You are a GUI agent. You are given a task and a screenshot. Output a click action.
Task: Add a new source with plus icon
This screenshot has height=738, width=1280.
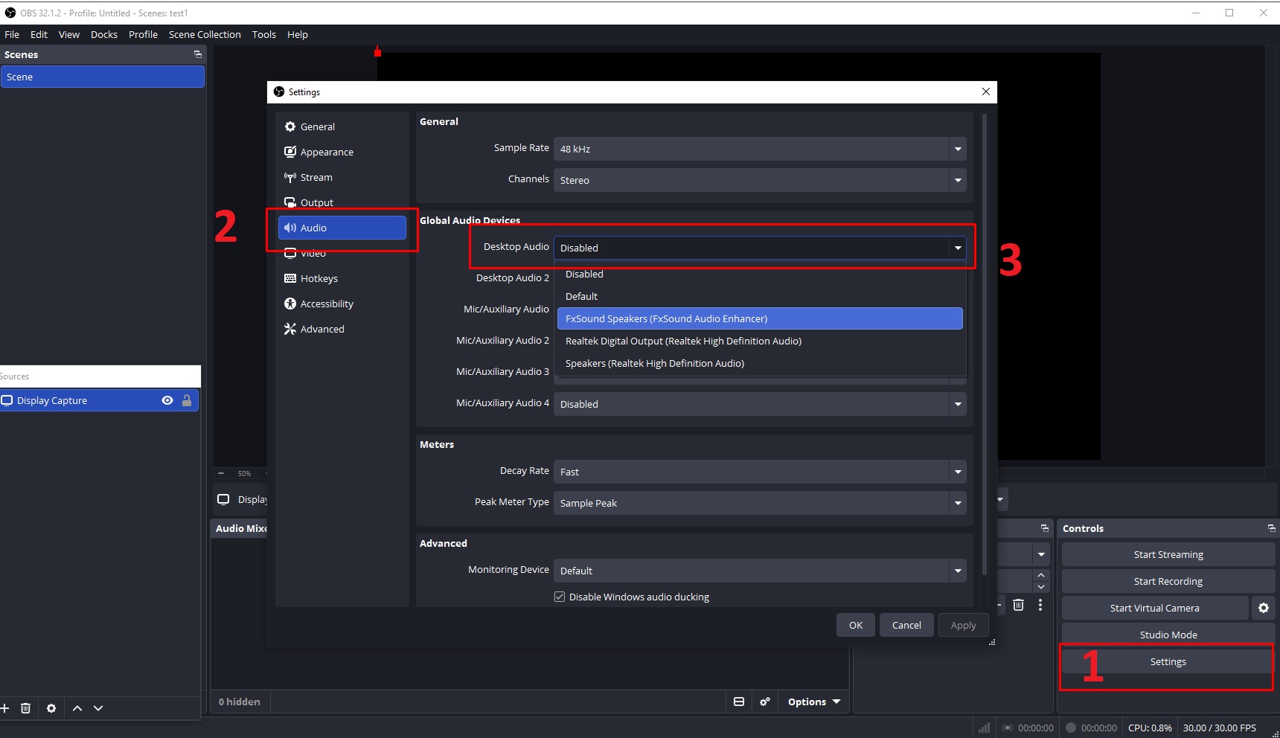(x=4, y=708)
